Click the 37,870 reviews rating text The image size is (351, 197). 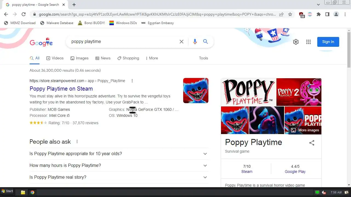[85, 123]
